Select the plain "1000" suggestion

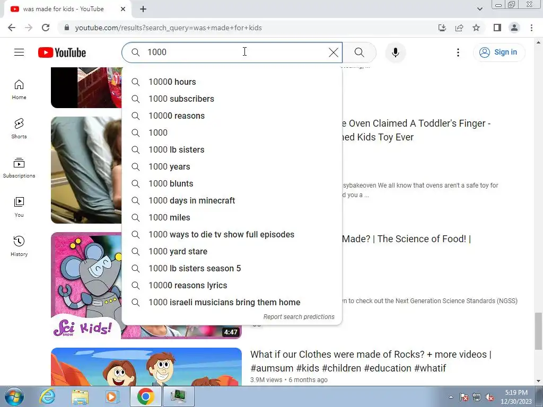click(x=232, y=132)
